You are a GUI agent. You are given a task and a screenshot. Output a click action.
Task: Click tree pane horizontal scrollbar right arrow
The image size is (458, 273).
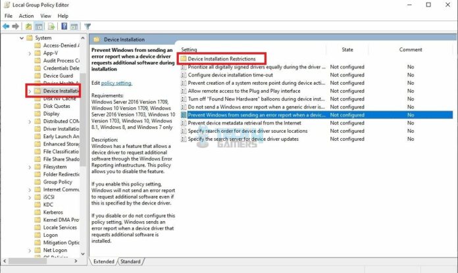click(76, 261)
